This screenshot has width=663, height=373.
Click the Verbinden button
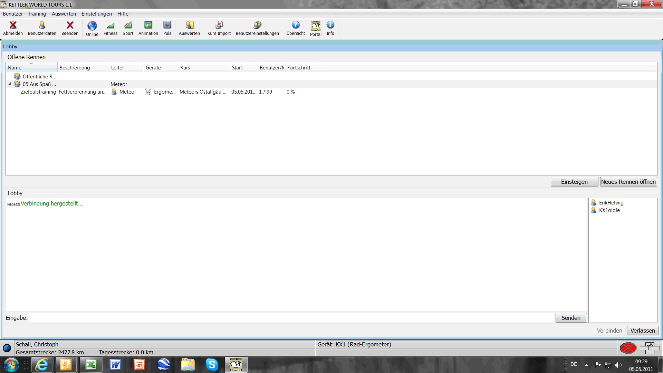coord(609,331)
